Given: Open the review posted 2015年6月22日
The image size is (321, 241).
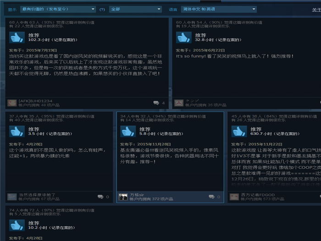Looking at the screenshot, I should coord(234,56).
